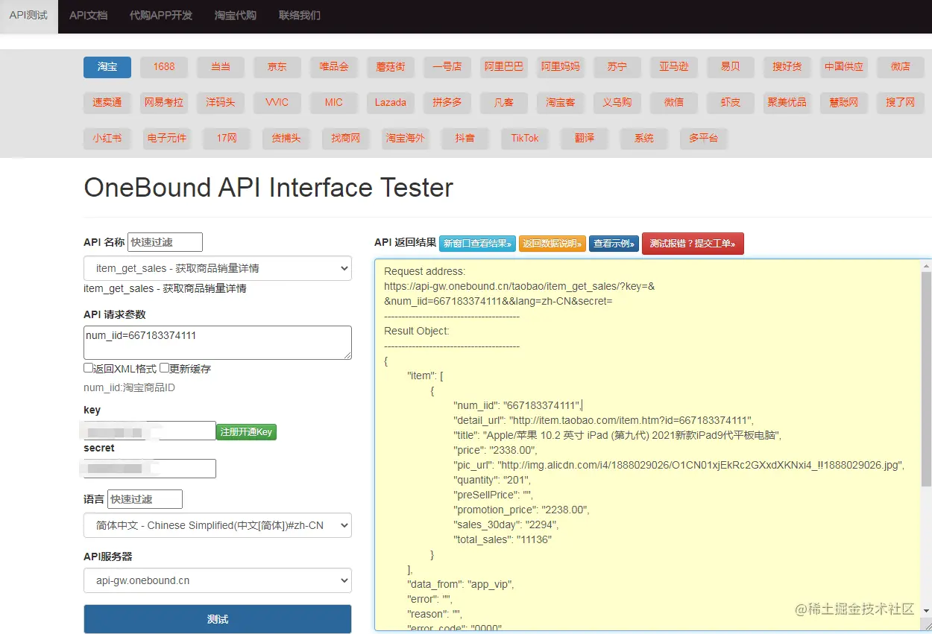Open the 简体中文 language dropdown

[218, 525]
